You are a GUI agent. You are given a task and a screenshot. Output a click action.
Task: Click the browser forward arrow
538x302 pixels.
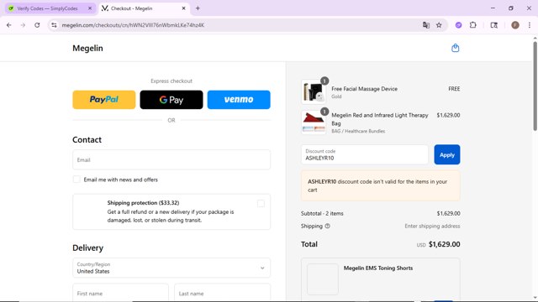point(23,25)
